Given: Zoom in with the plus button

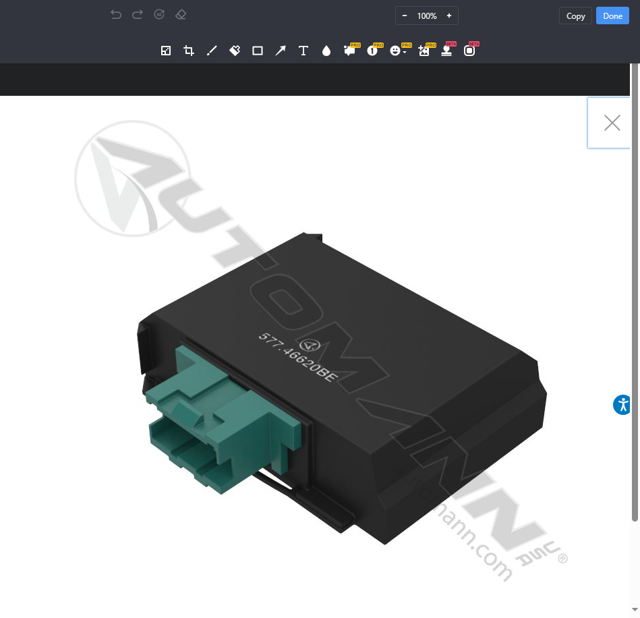Looking at the screenshot, I should (449, 16).
